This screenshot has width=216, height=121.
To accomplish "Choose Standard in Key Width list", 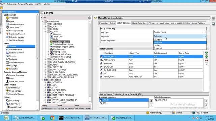I will [x=180, y=40].
